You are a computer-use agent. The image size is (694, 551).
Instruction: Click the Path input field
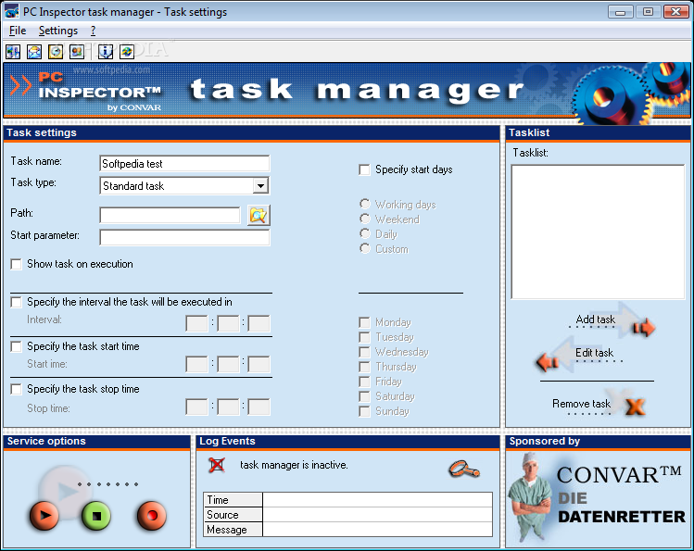170,216
